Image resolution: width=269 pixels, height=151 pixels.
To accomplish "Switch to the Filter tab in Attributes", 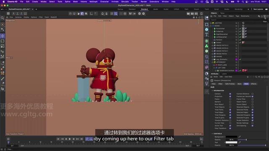I will coord(220,84).
